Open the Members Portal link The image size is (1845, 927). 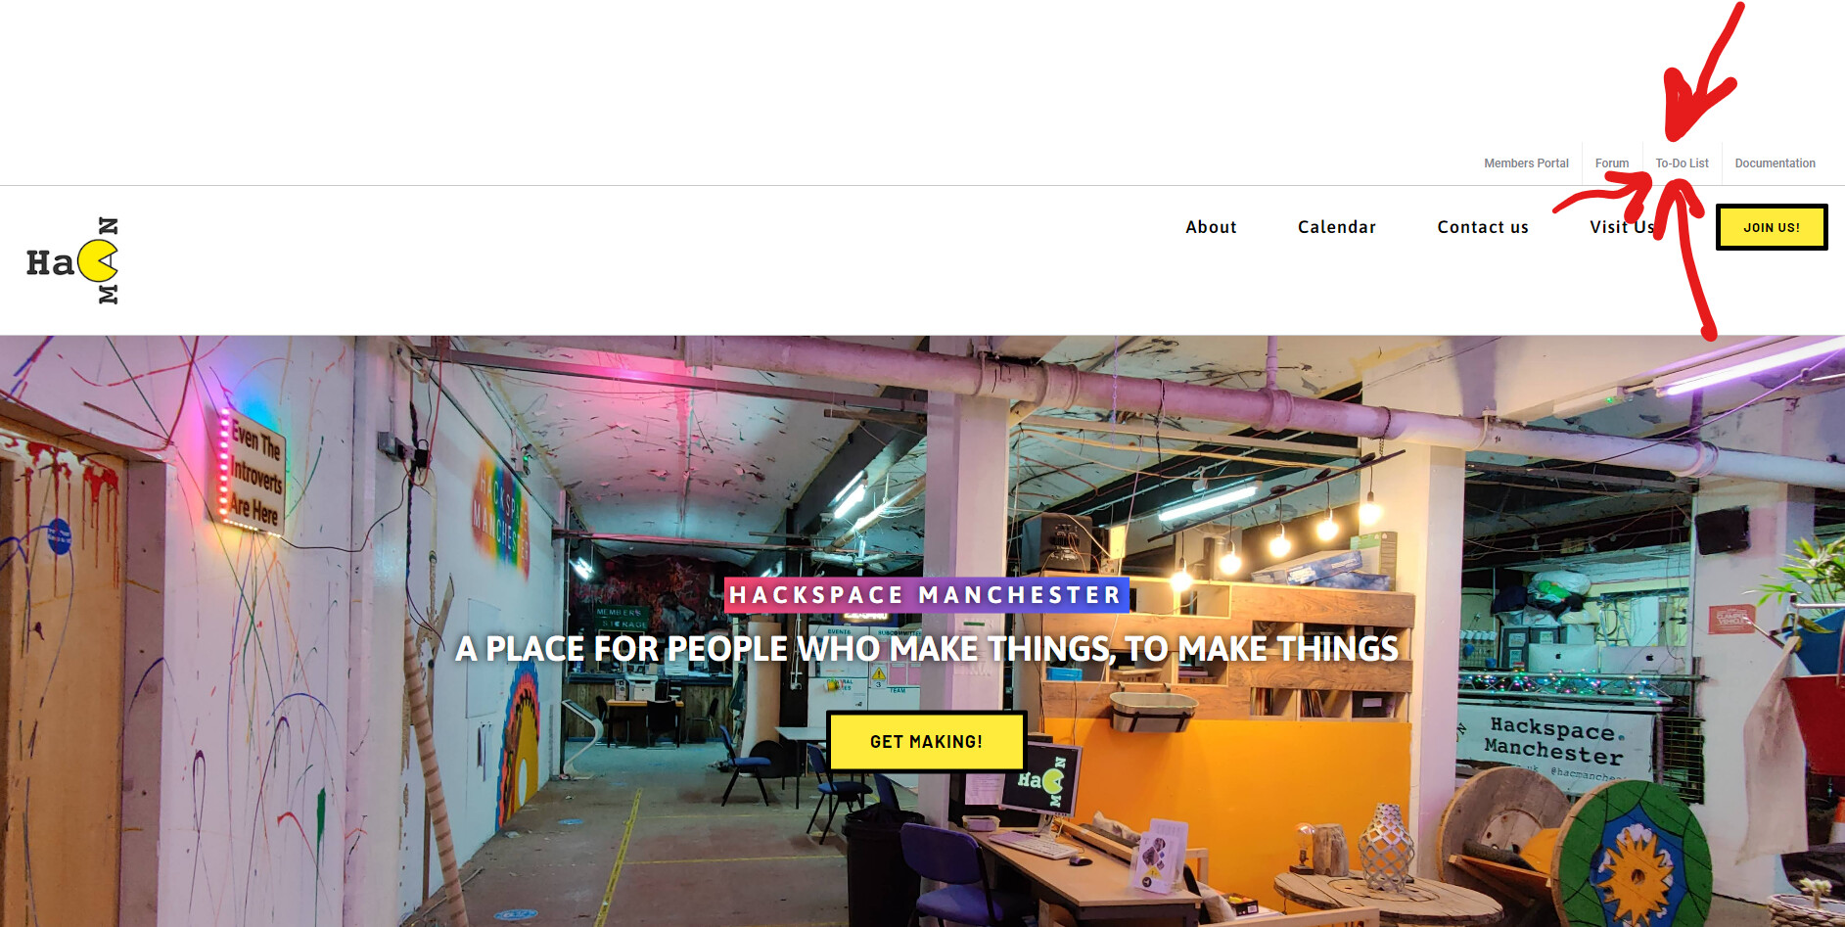(x=1526, y=163)
